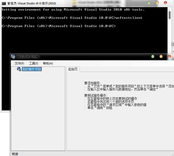Viewport: 174px width, 156px height.
Task: Click the command prompt scrollbar thumb
Action: pos(169,15)
